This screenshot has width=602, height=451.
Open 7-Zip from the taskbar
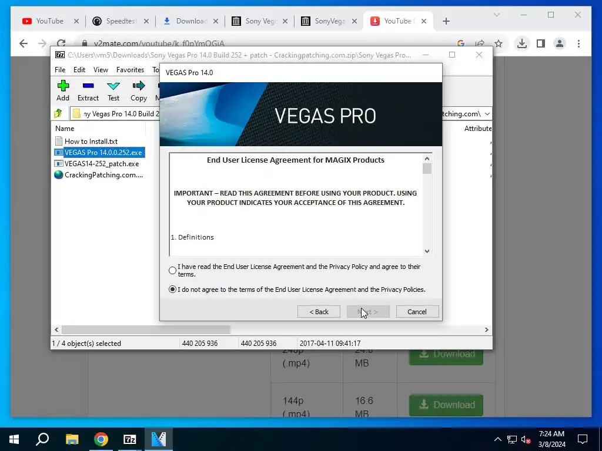pyautogui.click(x=130, y=439)
